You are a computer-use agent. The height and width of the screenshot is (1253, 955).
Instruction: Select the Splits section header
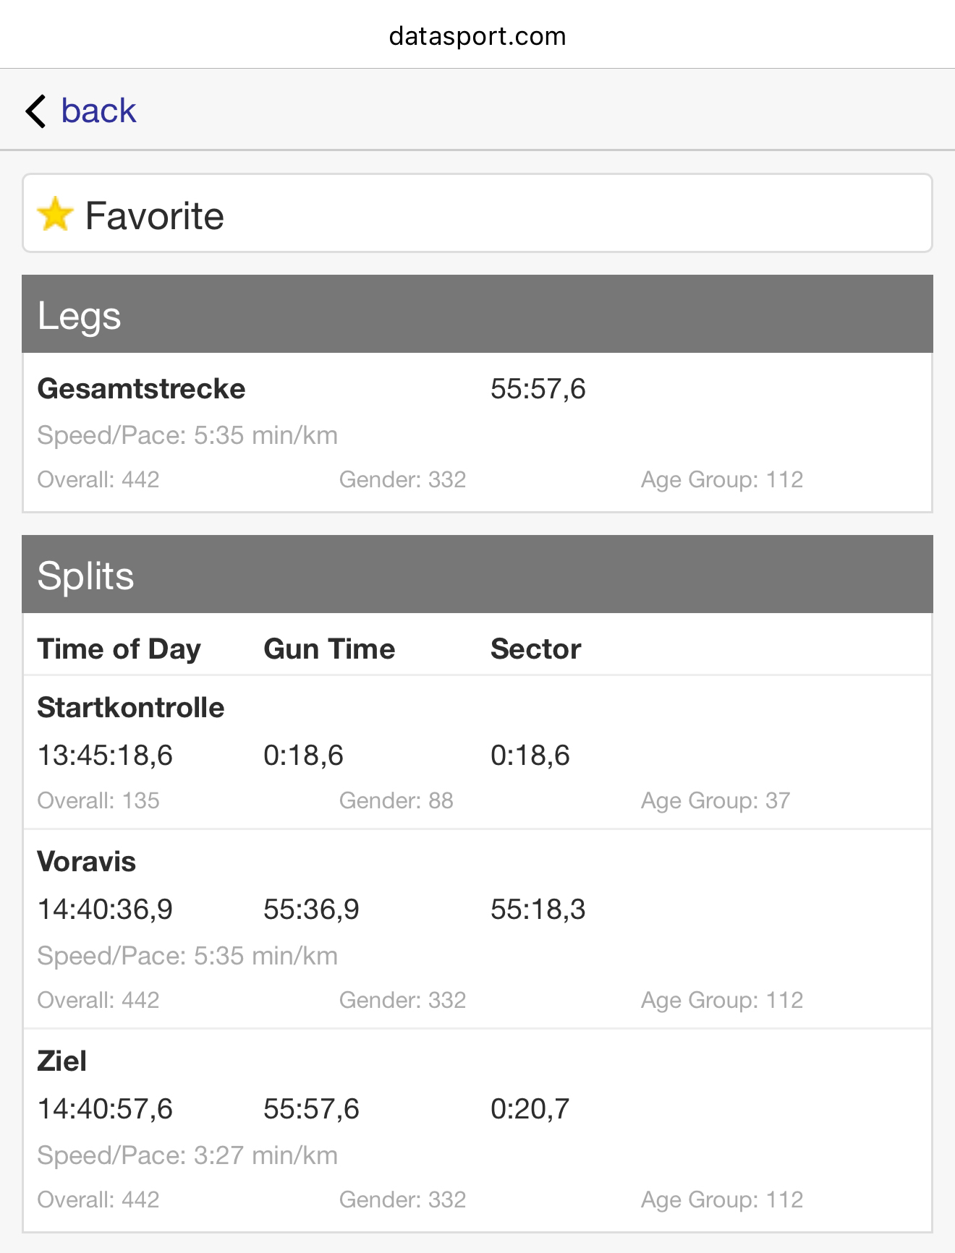pos(477,575)
